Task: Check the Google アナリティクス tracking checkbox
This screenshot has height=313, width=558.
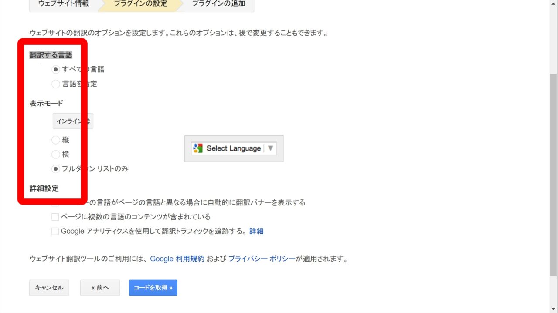Action: [55, 232]
